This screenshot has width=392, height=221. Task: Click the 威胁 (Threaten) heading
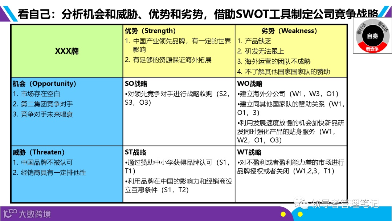pyautogui.click(x=38, y=152)
